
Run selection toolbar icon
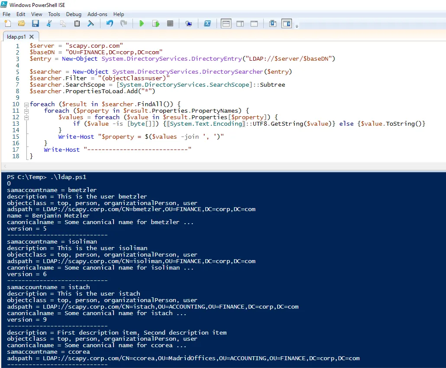tap(156, 23)
